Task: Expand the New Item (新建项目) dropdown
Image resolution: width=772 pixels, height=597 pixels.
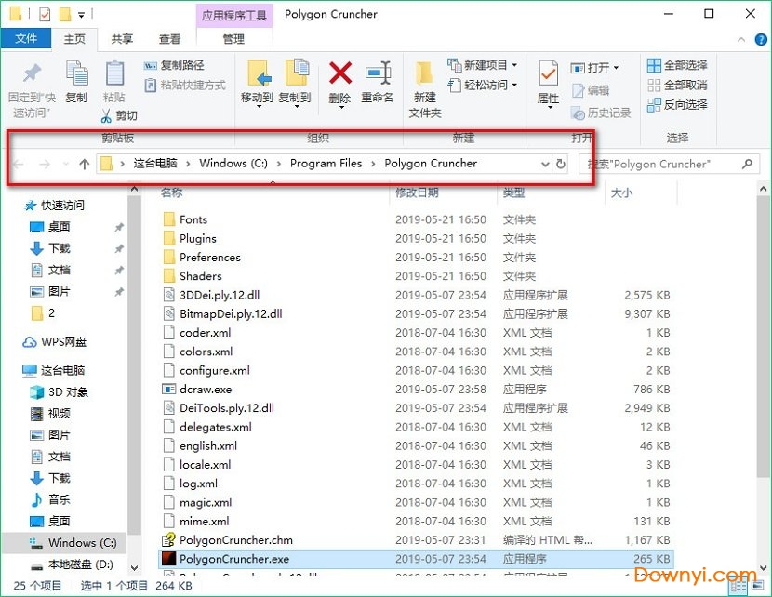Action: 482,65
